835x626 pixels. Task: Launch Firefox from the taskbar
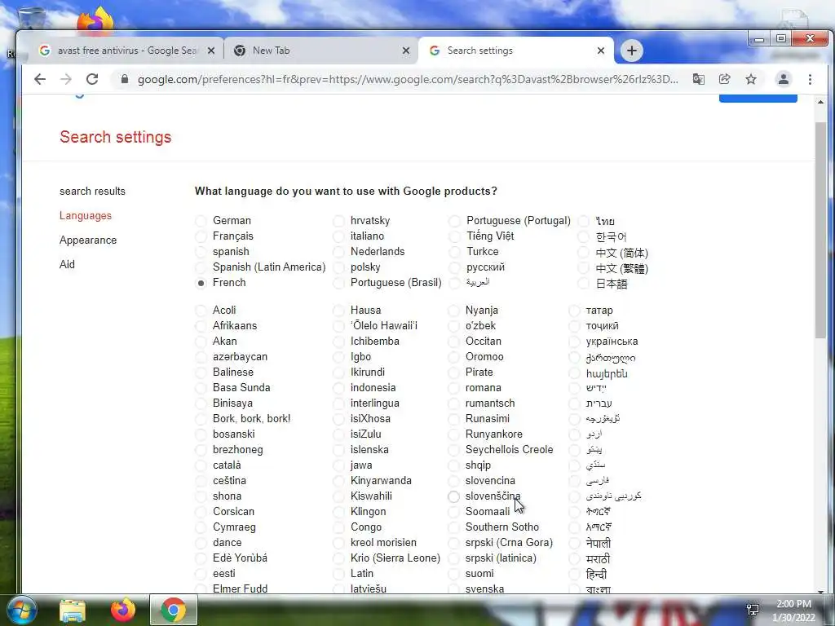tap(123, 610)
